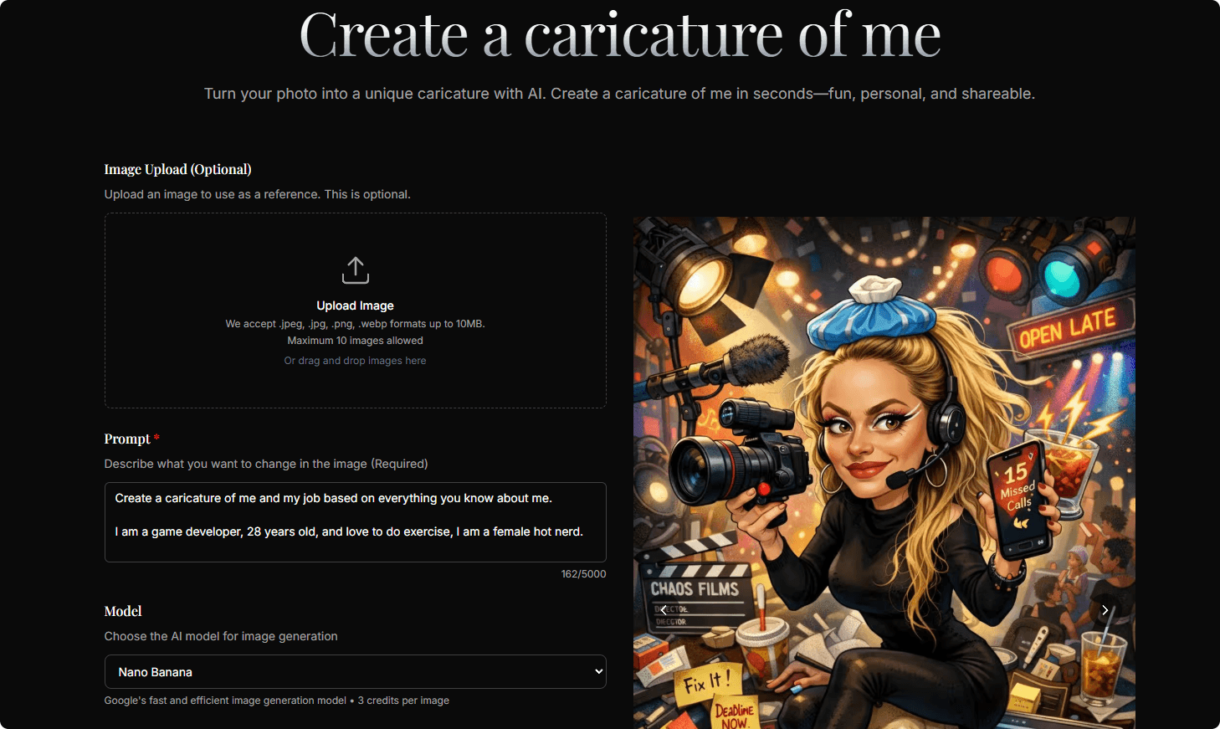Image resolution: width=1220 pixels, height=729 pixels.
Task: Click the Prompt label with red asterisk
Action: [x=131, y=438]
